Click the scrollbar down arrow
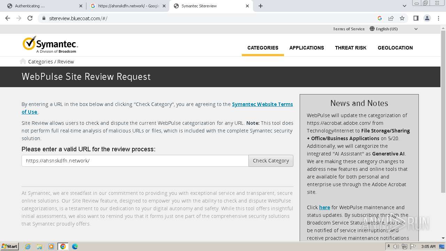Viewport: 446px width, 251px height. [443, 238]
